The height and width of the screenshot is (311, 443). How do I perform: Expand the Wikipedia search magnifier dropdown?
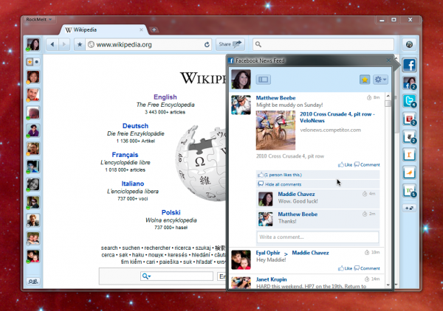coord(146,276)
